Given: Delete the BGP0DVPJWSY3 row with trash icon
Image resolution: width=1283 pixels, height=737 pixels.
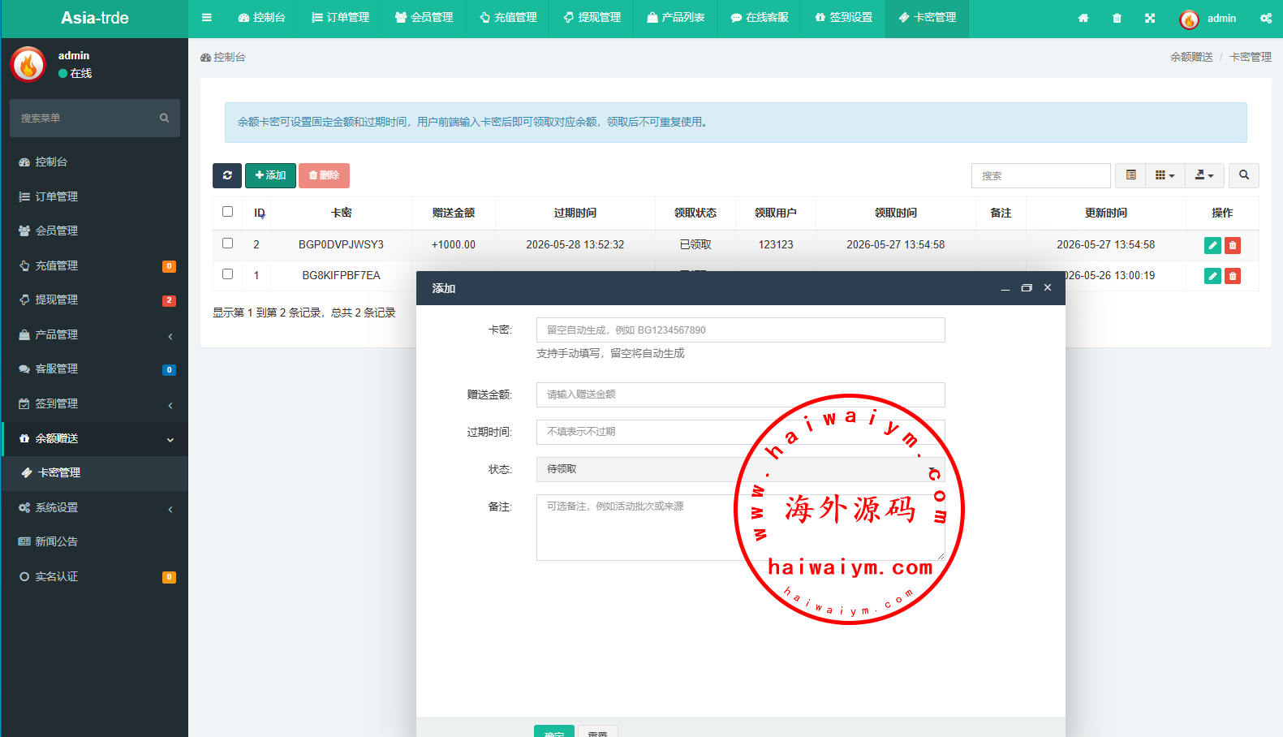Looking at the screenshot, I should pos(1233,245).
